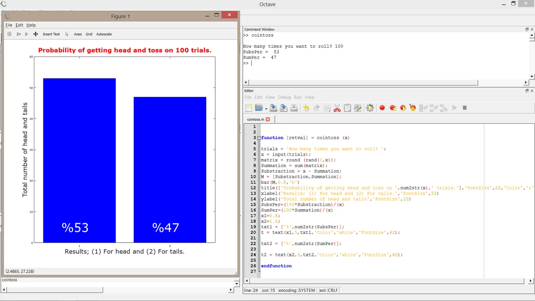Toggle Axes in Figure toolbar

pyautogui.click(x=78, y=34)
